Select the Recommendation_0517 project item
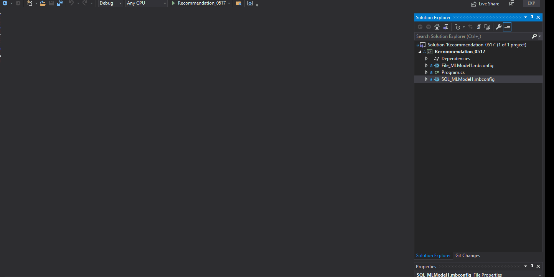This screenshot has width=554, height=277. (460, 52)
